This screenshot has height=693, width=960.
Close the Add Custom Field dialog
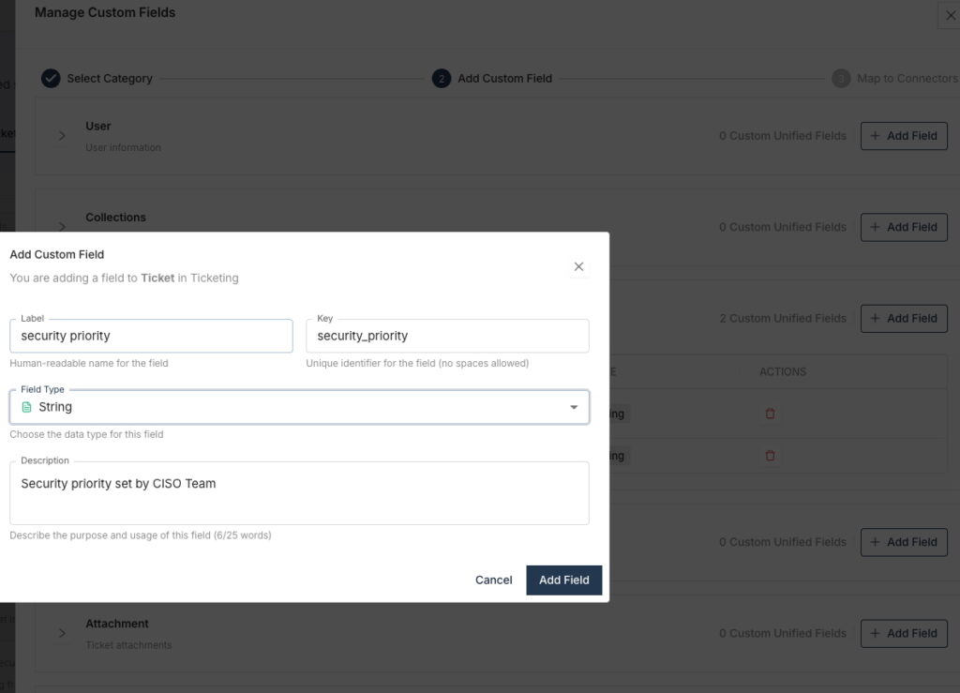[x=578, y=266]
